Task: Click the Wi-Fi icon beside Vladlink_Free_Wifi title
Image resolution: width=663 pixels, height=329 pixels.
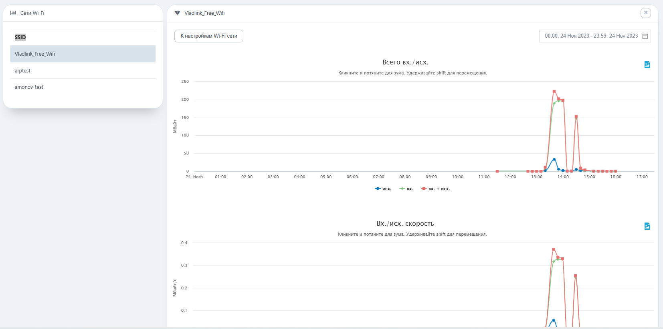Action: point(177,13)
